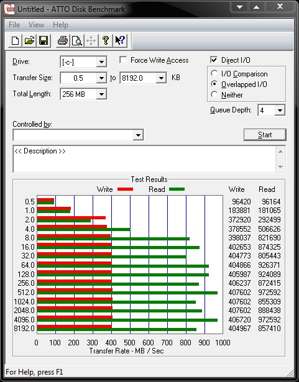The image size is (299, 382).
Task: Close the ATTO Disk Benchmark window
Action: pyautogui.click(x=280, y=7)
